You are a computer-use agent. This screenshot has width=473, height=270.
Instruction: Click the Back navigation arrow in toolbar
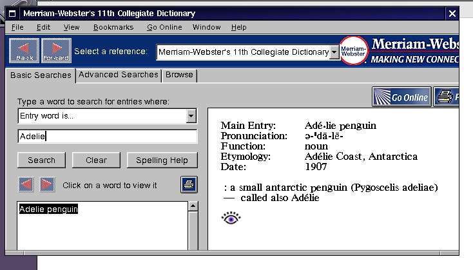coord(24,51)
